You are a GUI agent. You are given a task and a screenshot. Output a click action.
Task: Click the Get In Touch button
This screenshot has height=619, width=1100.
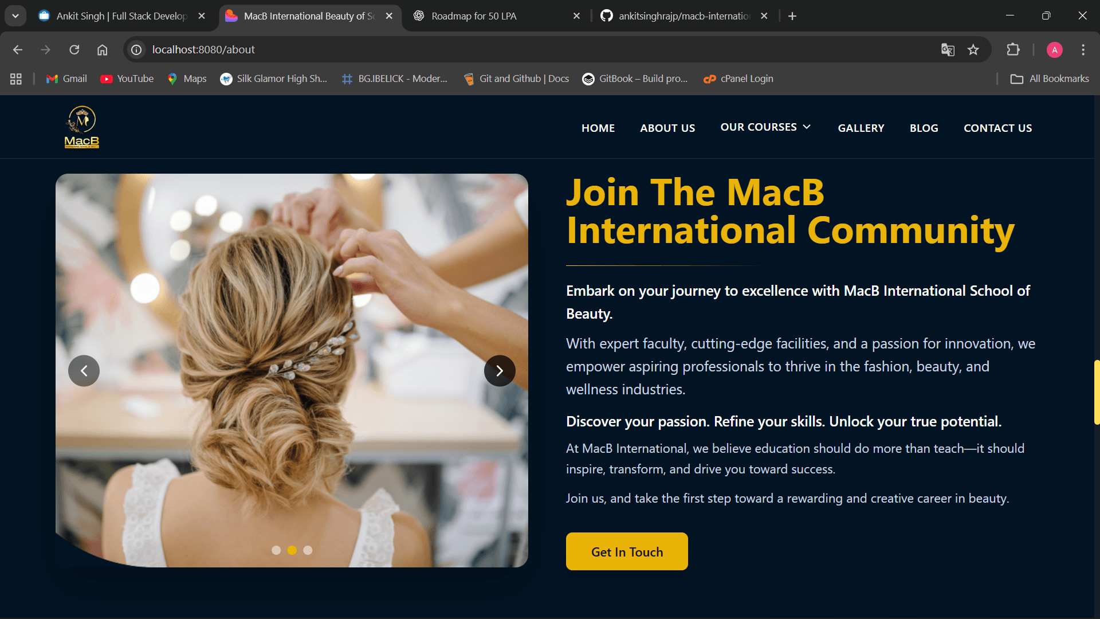627,551
